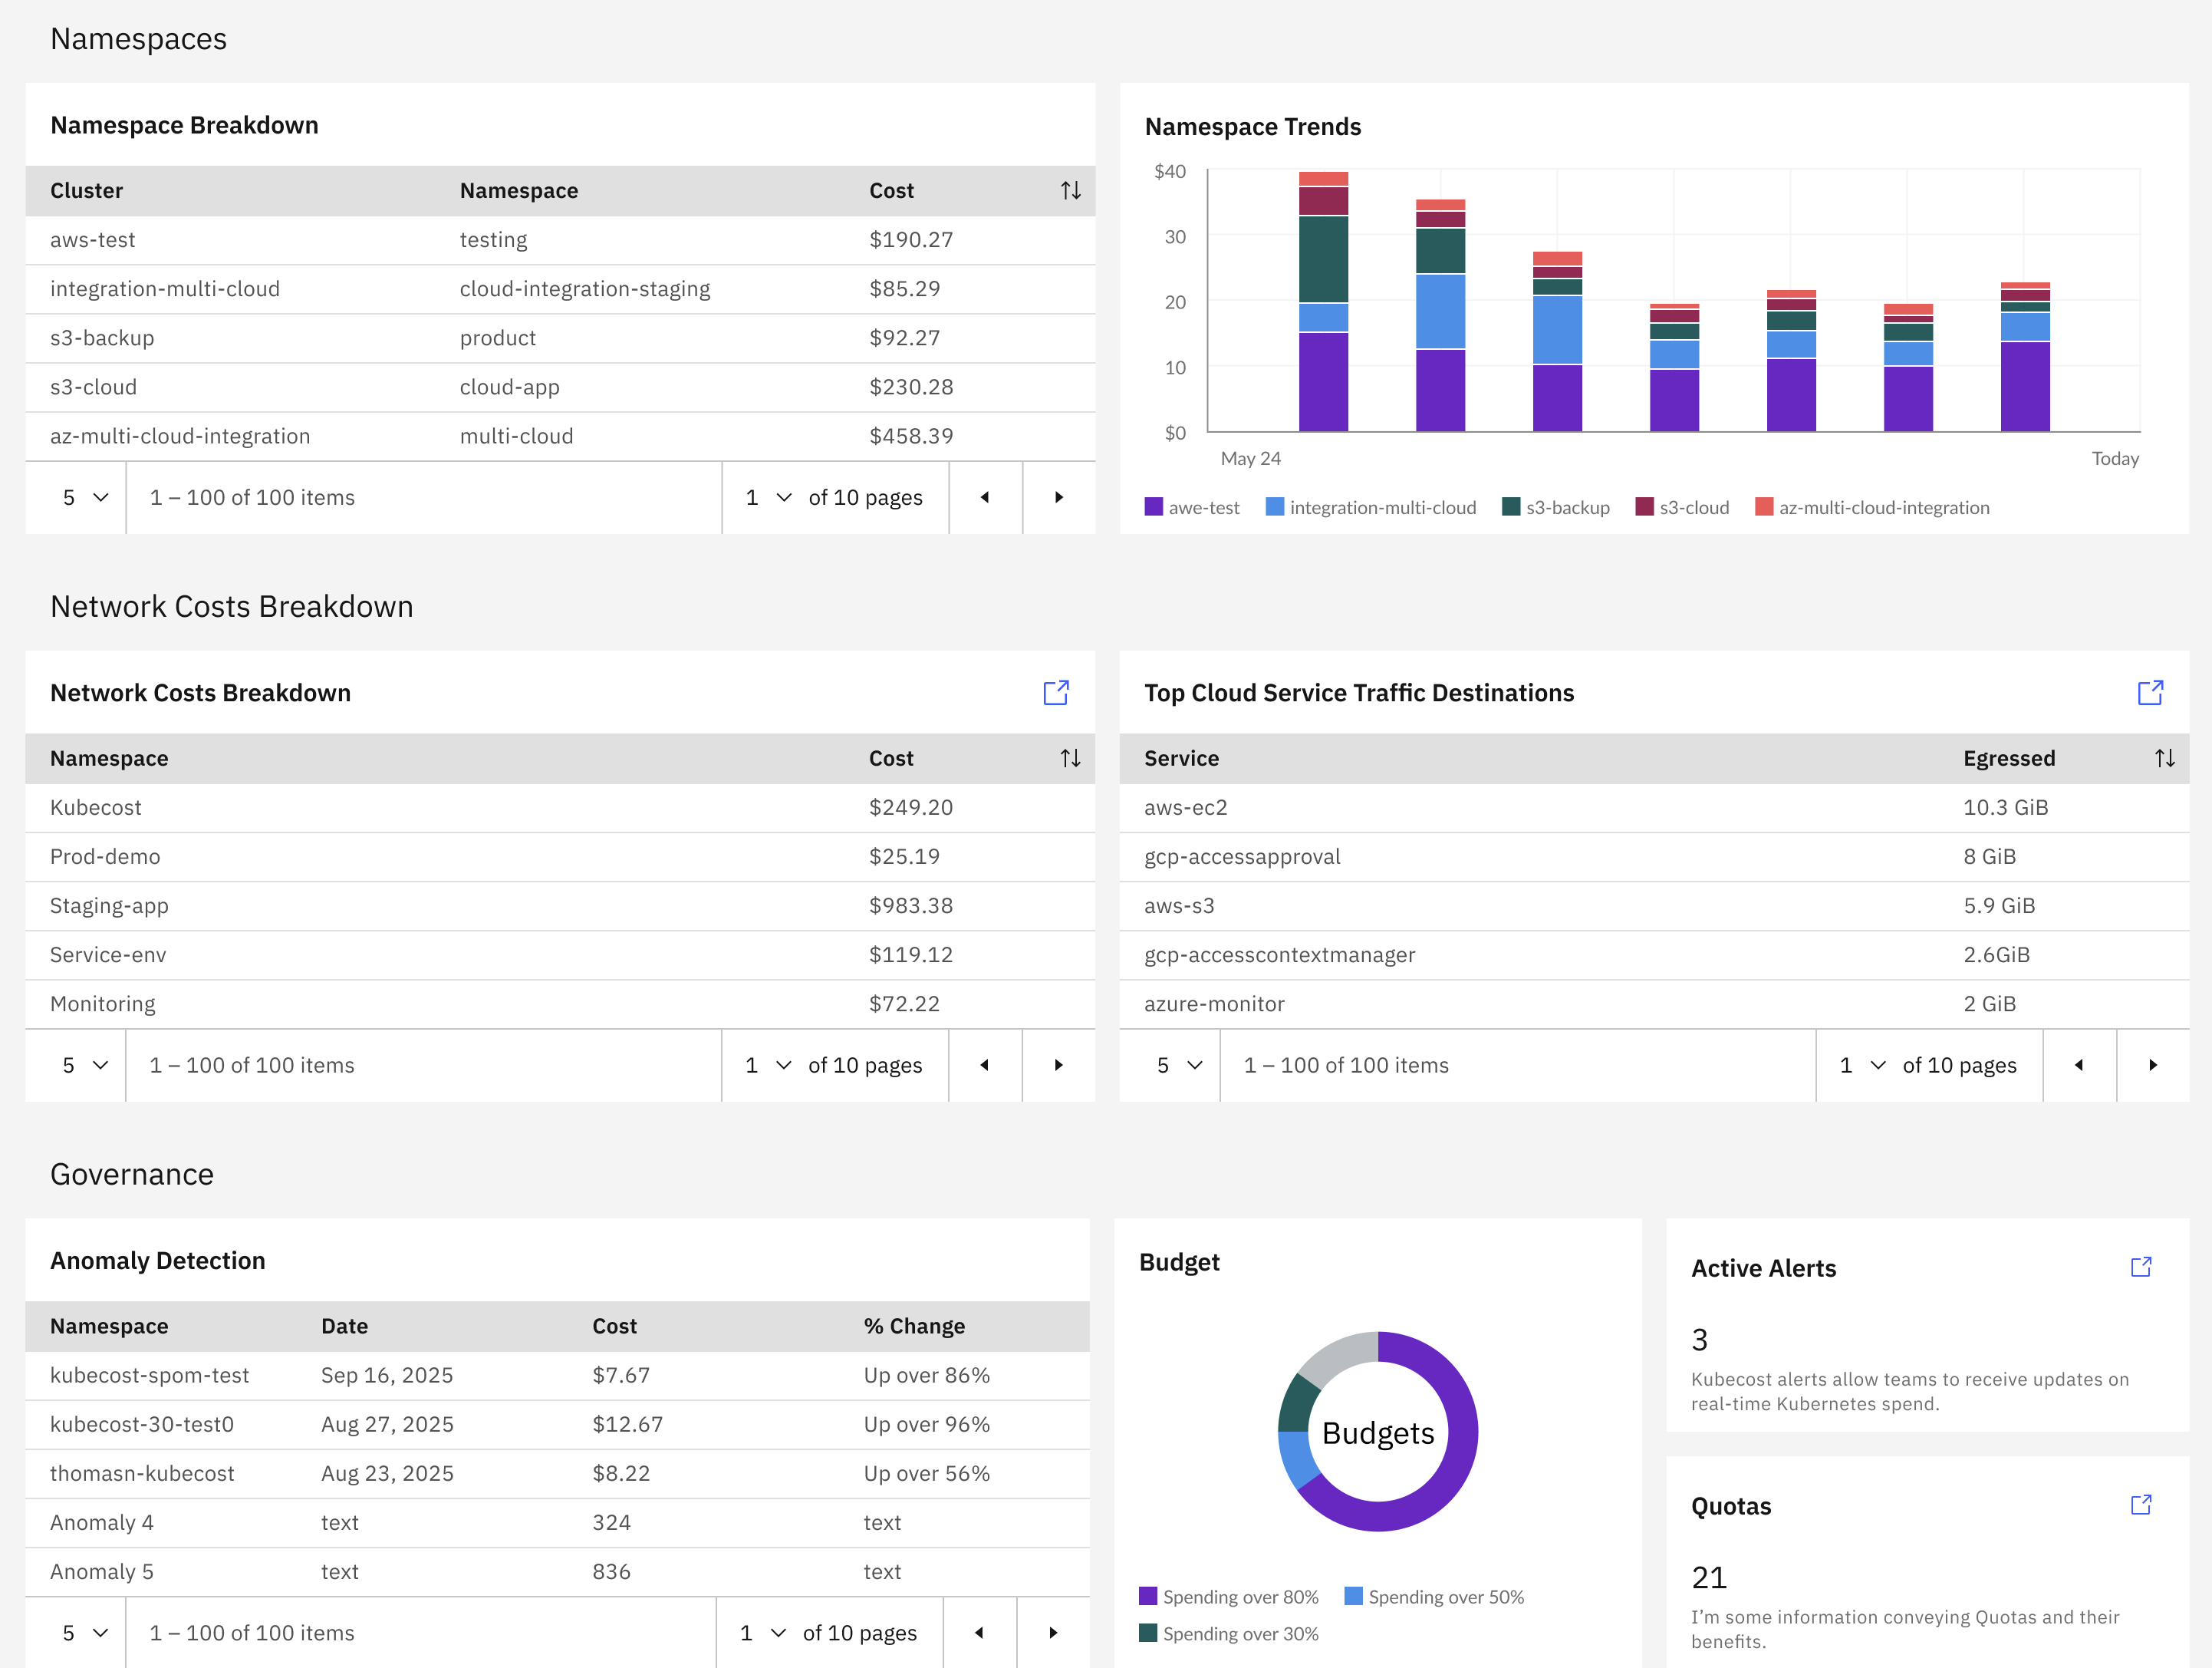Click the Cluster column header
The height and width of the screenshot is (1668, 2212).
[x=87, y=191]
